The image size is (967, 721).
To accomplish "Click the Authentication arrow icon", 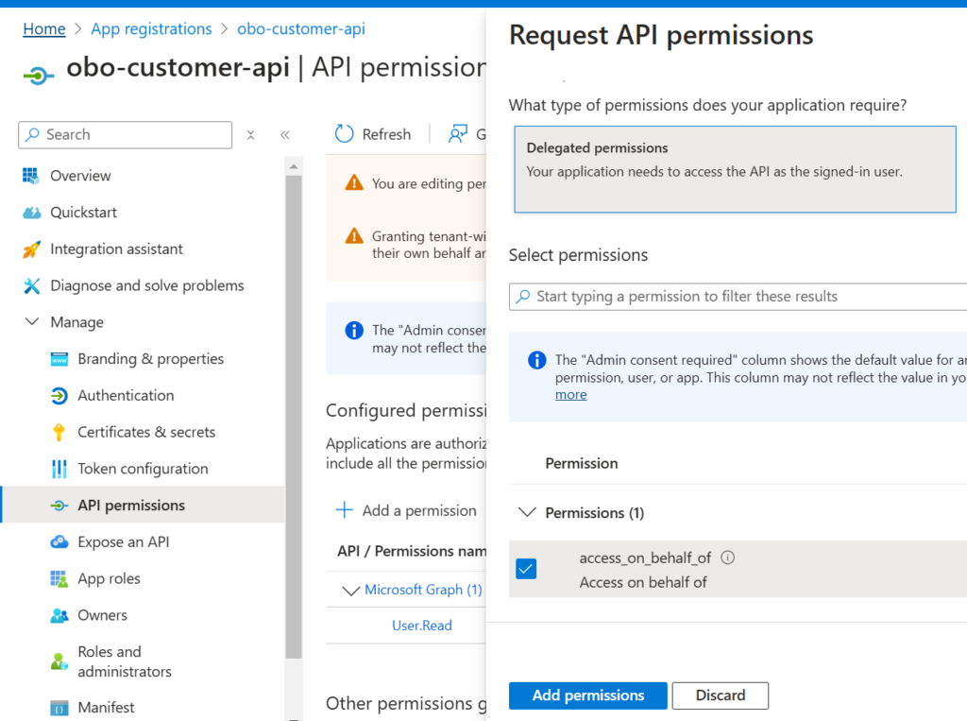I will [59, 396].
